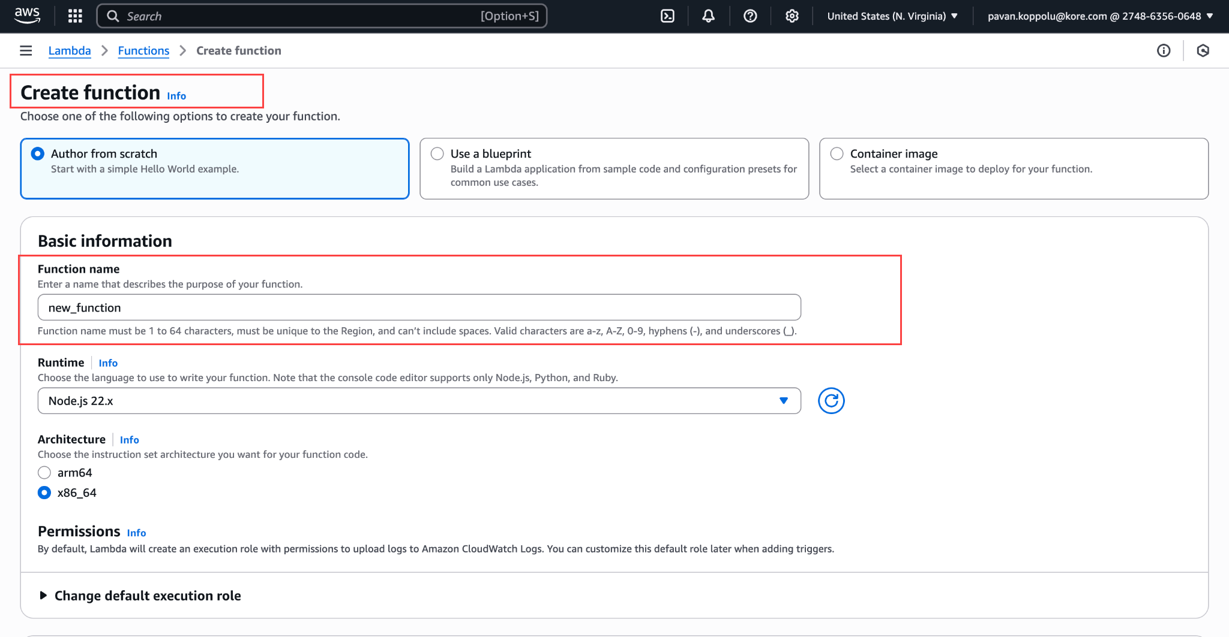
Task: Refresh the runtime list
Action: pyautogui.click(x=831, y=401)
